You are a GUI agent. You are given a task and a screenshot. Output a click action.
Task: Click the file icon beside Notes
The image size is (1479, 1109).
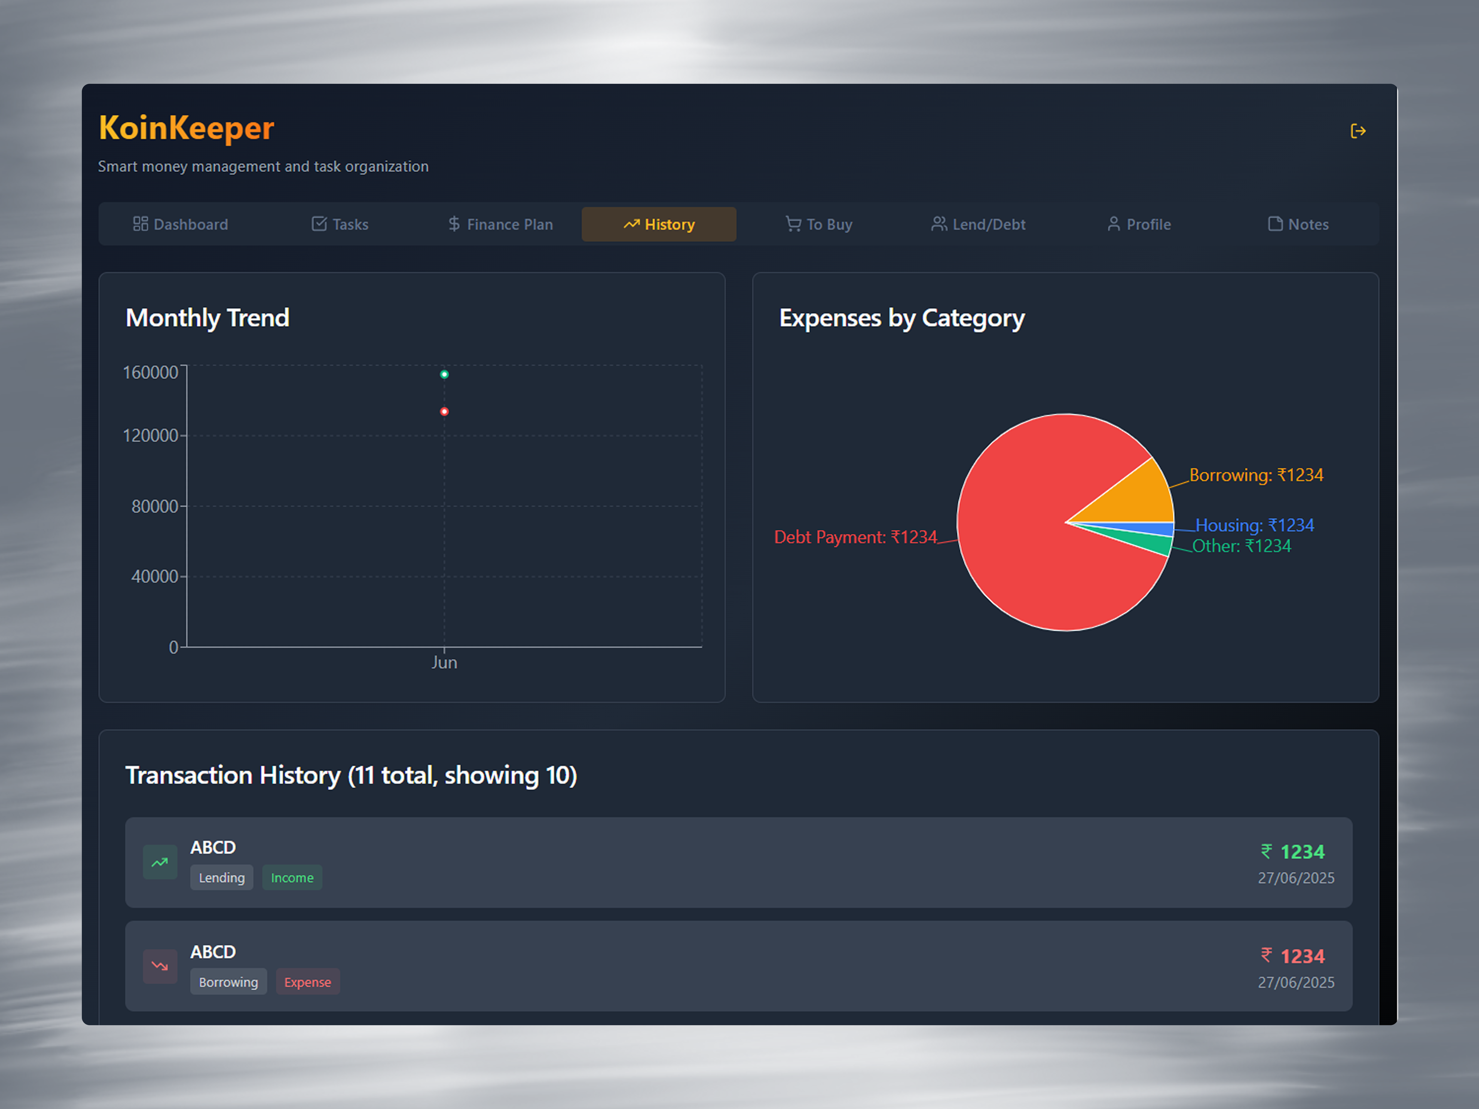pyautogui.click(x=1275, y=224)
